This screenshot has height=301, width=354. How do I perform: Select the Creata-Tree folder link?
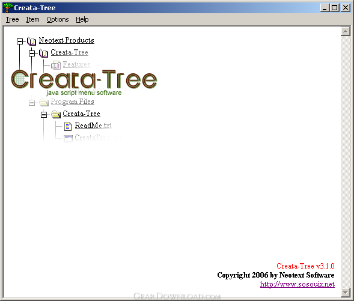click(82, 114)
